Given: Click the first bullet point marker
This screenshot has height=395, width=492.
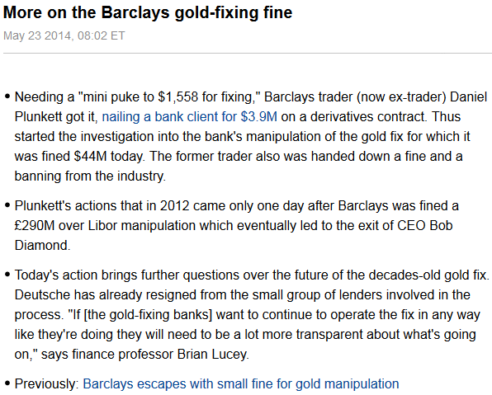Looking at the screenshot, I should point(7,96).
